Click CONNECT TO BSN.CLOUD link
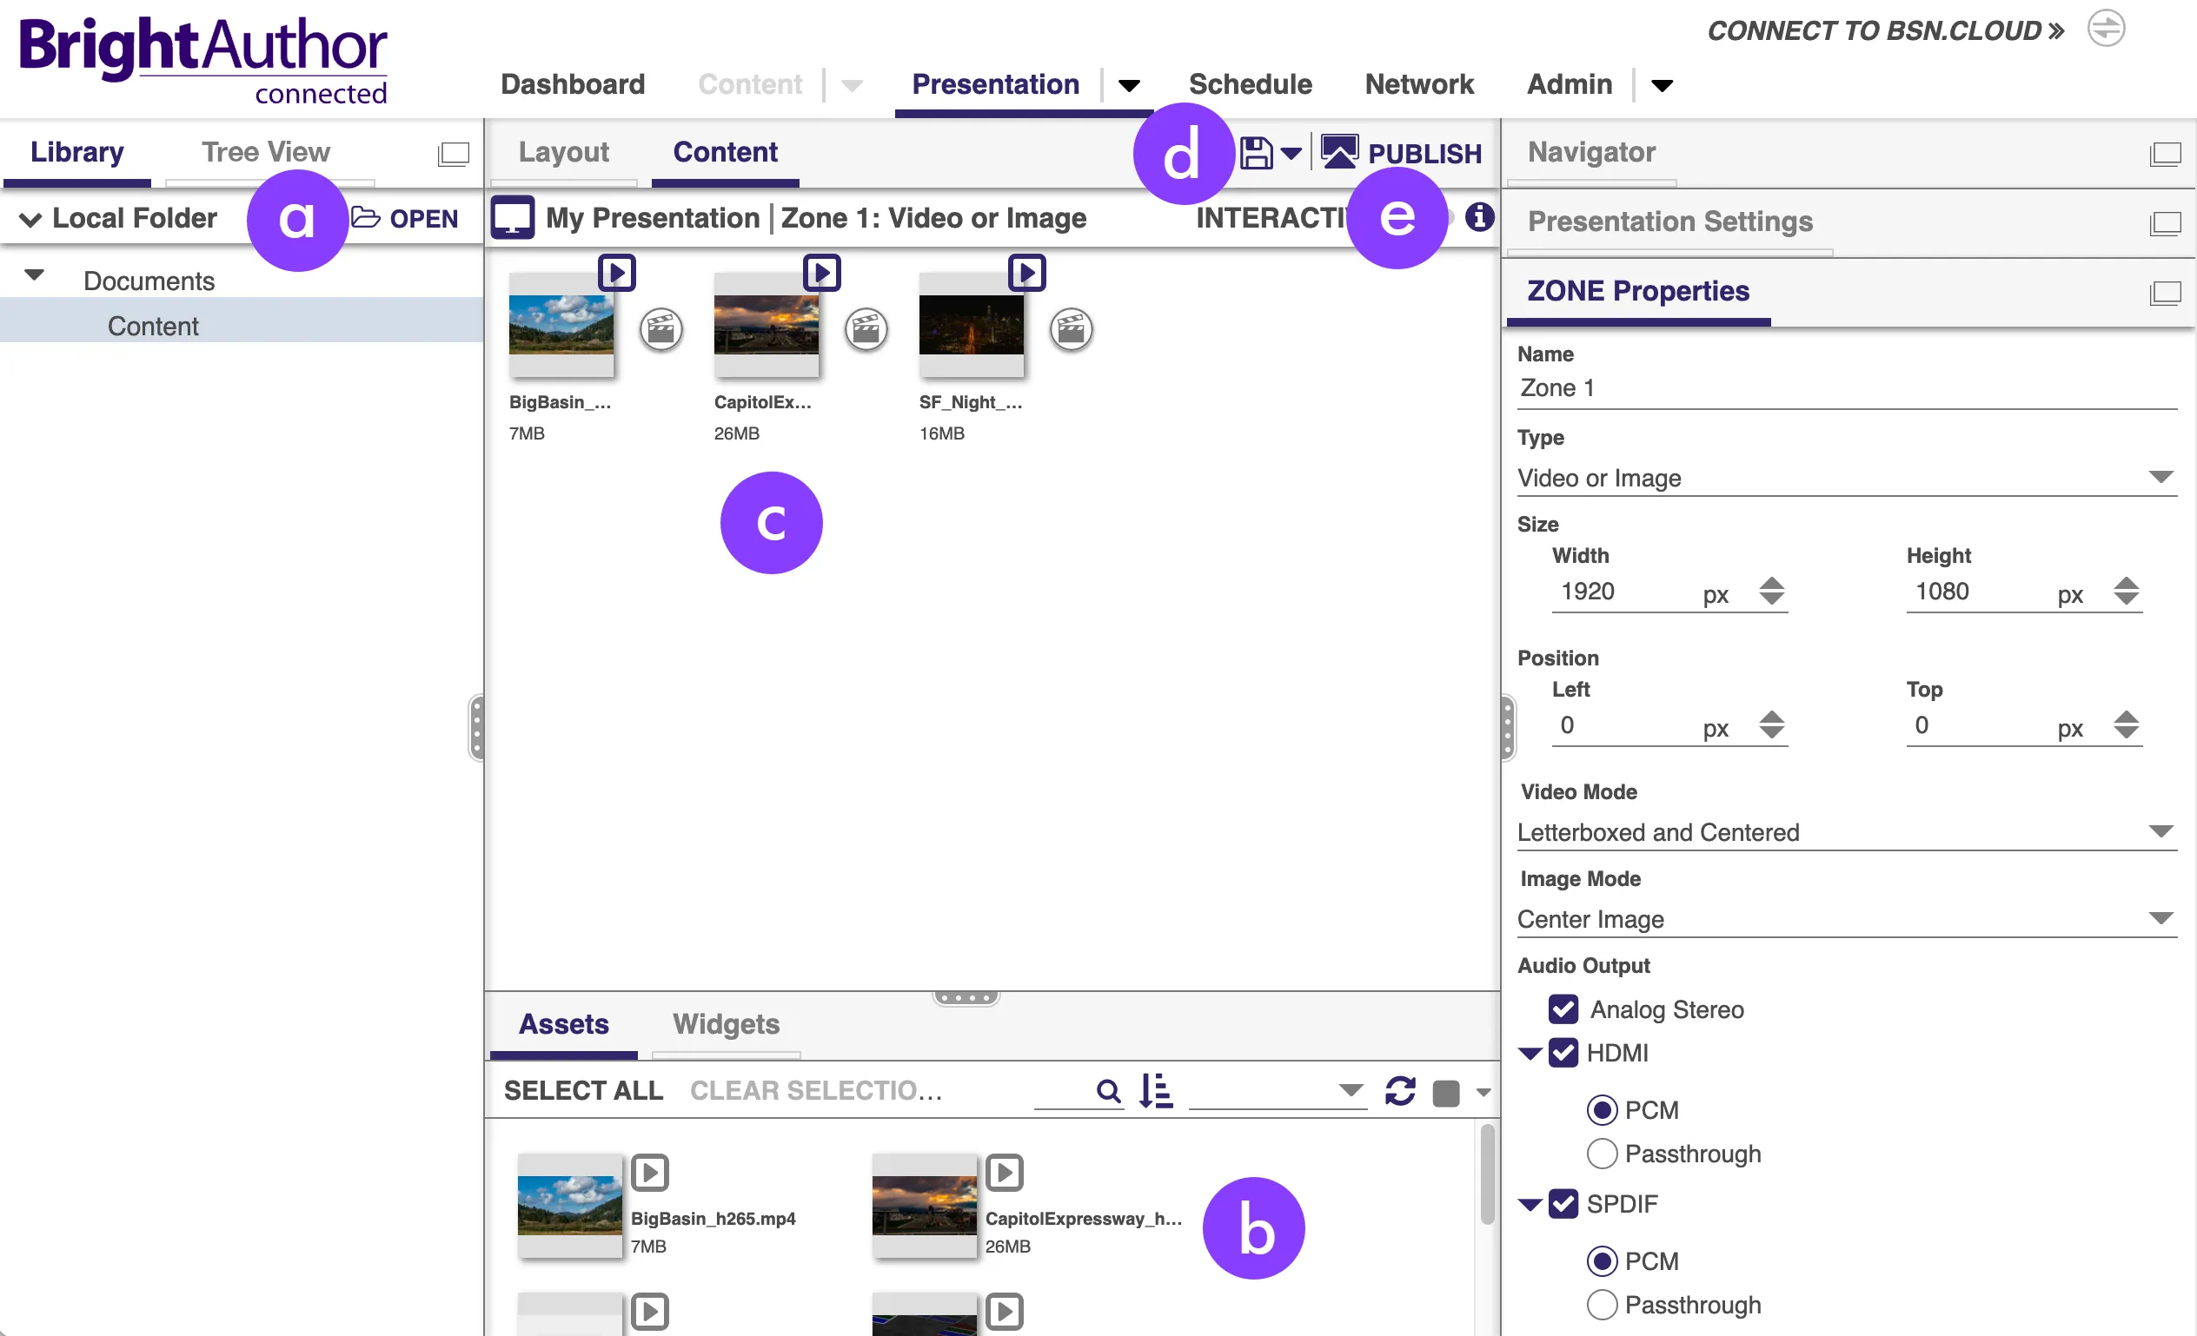2197x1336 pixels. [x=1885, y=31]
